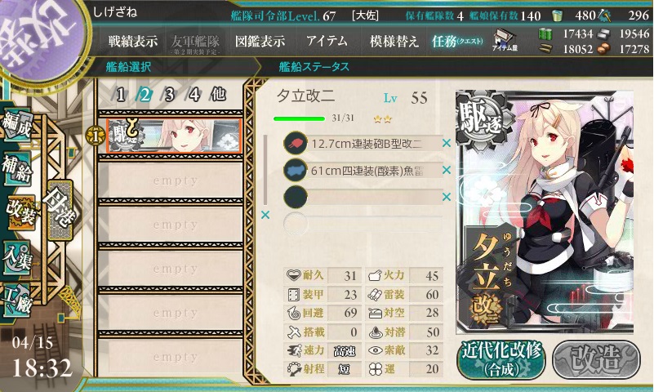The image size is (654, 392).
Task: Open the 補給 (resupply) sidebar icon
Action: 16,168
